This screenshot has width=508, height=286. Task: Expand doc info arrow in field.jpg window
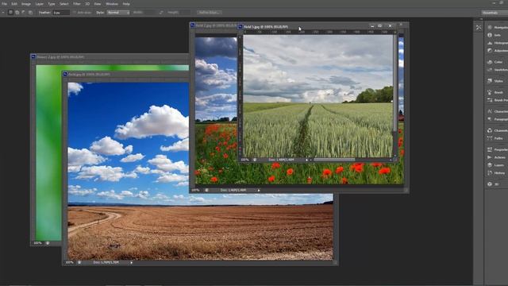(x=131, y=262)
